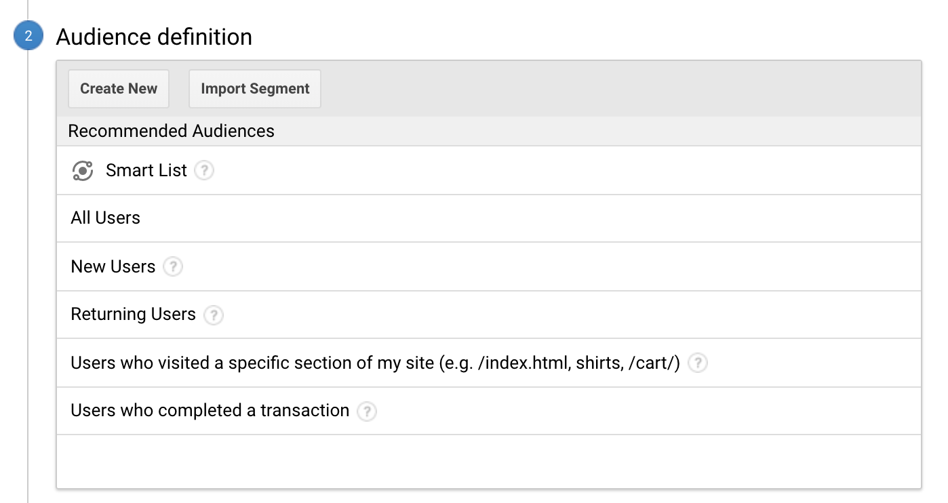Click the vertical step line below badge 2
This screenshot has height=503, width=948.
pos(28,271)
